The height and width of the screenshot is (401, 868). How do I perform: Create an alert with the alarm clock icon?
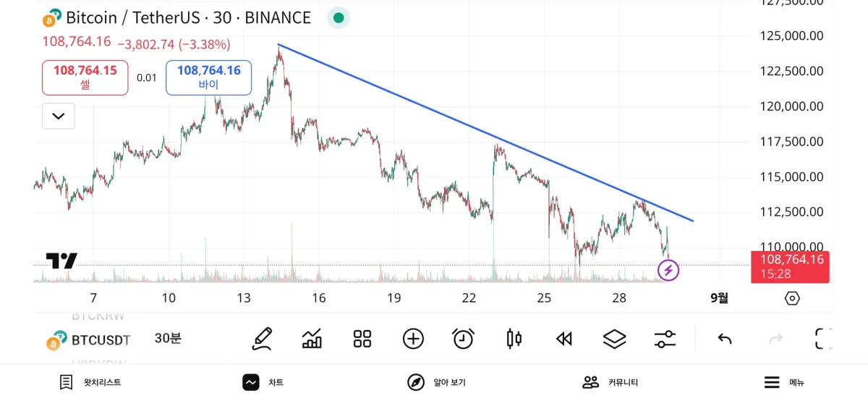[x=463, y=338]
